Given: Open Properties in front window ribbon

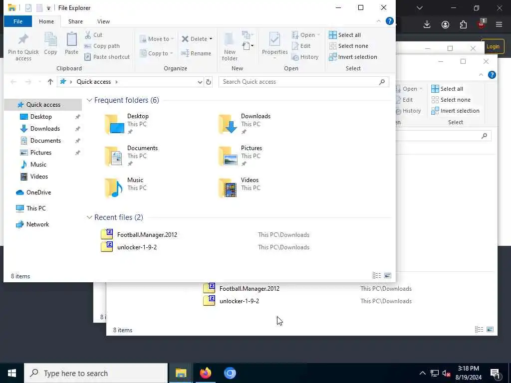Looking at the screenshot, I should tap(275, 44).
